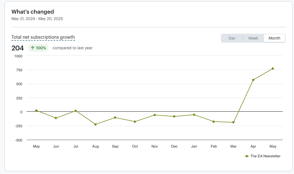The image size is (294, 174).
Task: Click the Oct data point on chart
Action: coord(135,122)
